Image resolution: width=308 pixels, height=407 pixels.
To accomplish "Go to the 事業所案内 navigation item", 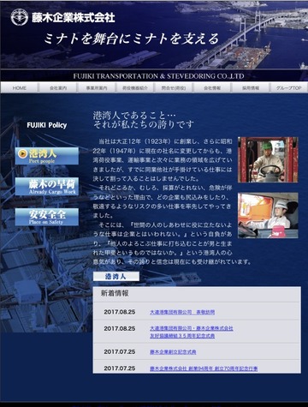I will pos(97,88).
